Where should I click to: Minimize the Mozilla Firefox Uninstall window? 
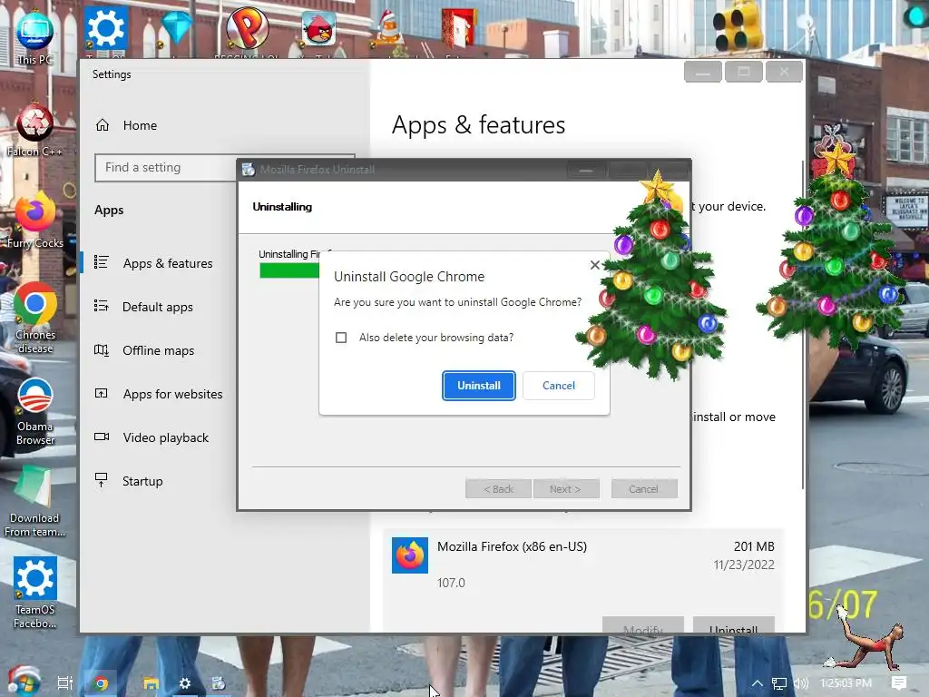(586, 170)
